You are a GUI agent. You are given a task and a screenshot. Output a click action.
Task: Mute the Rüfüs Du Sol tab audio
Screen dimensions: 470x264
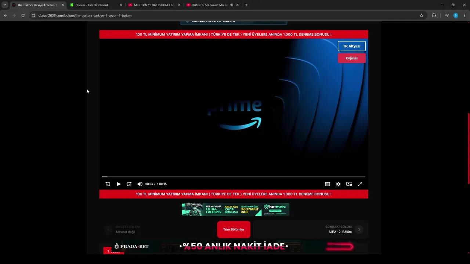pyautogui.click(x=231, y=5)
